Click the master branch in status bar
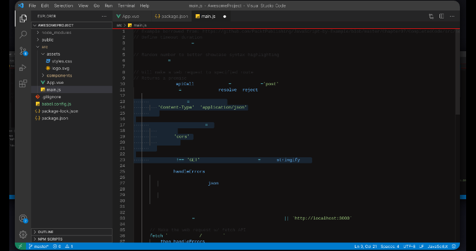The height and width of the screenshot is (251, 476). (x=38, y=247)
